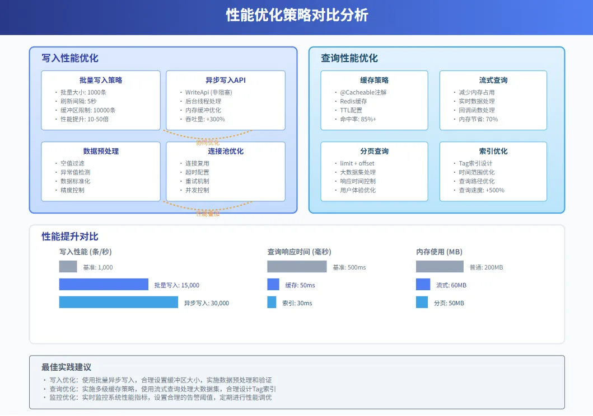Screen dimensions: 593x416
Task: Open the 连接池优化 card title
Action: (226, 151)
